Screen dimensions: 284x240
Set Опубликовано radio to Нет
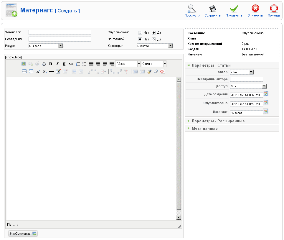(x=140, y=32)
